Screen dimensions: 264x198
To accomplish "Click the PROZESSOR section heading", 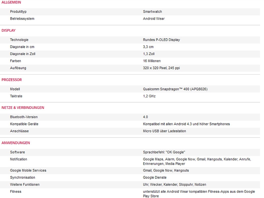I will click(x=12, y=80).
